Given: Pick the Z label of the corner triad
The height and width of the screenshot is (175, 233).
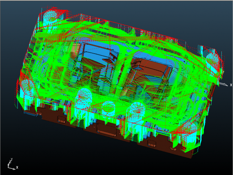Looking at the screenshot, I should pyautogui.click(x=10, y=161).
